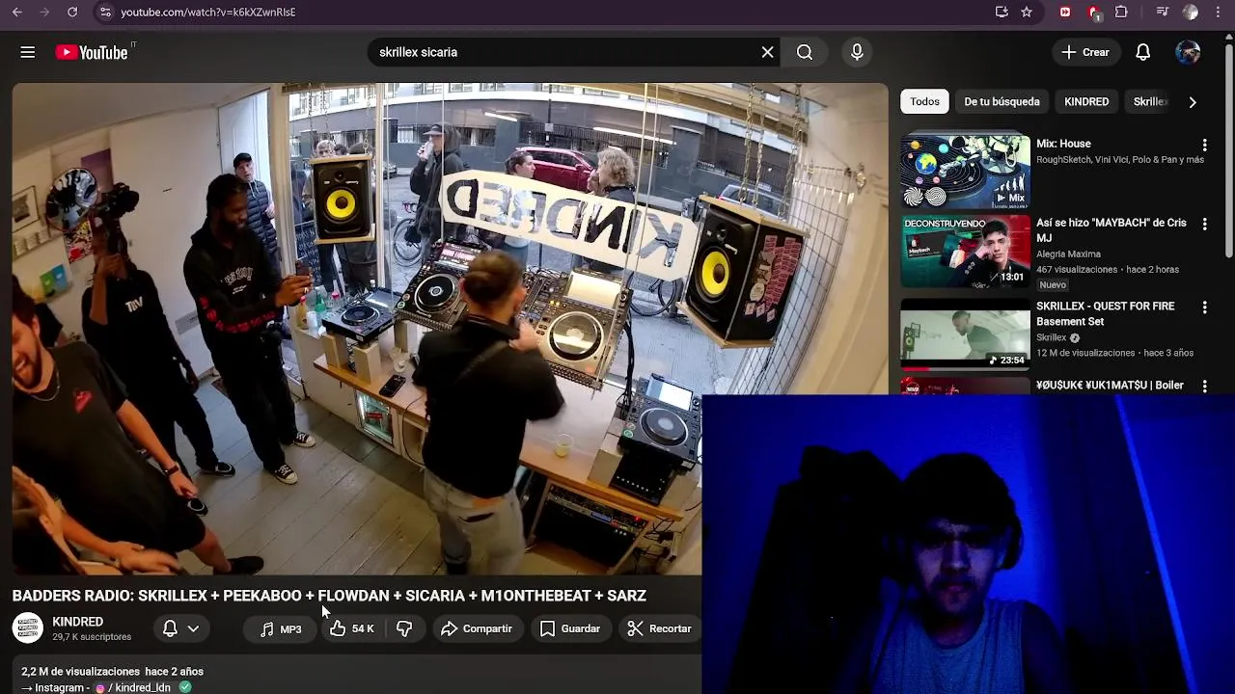Click "12 M de visualizaciones" text
The width and height of the screenshot is (1235, 694).
[1085, 353]
